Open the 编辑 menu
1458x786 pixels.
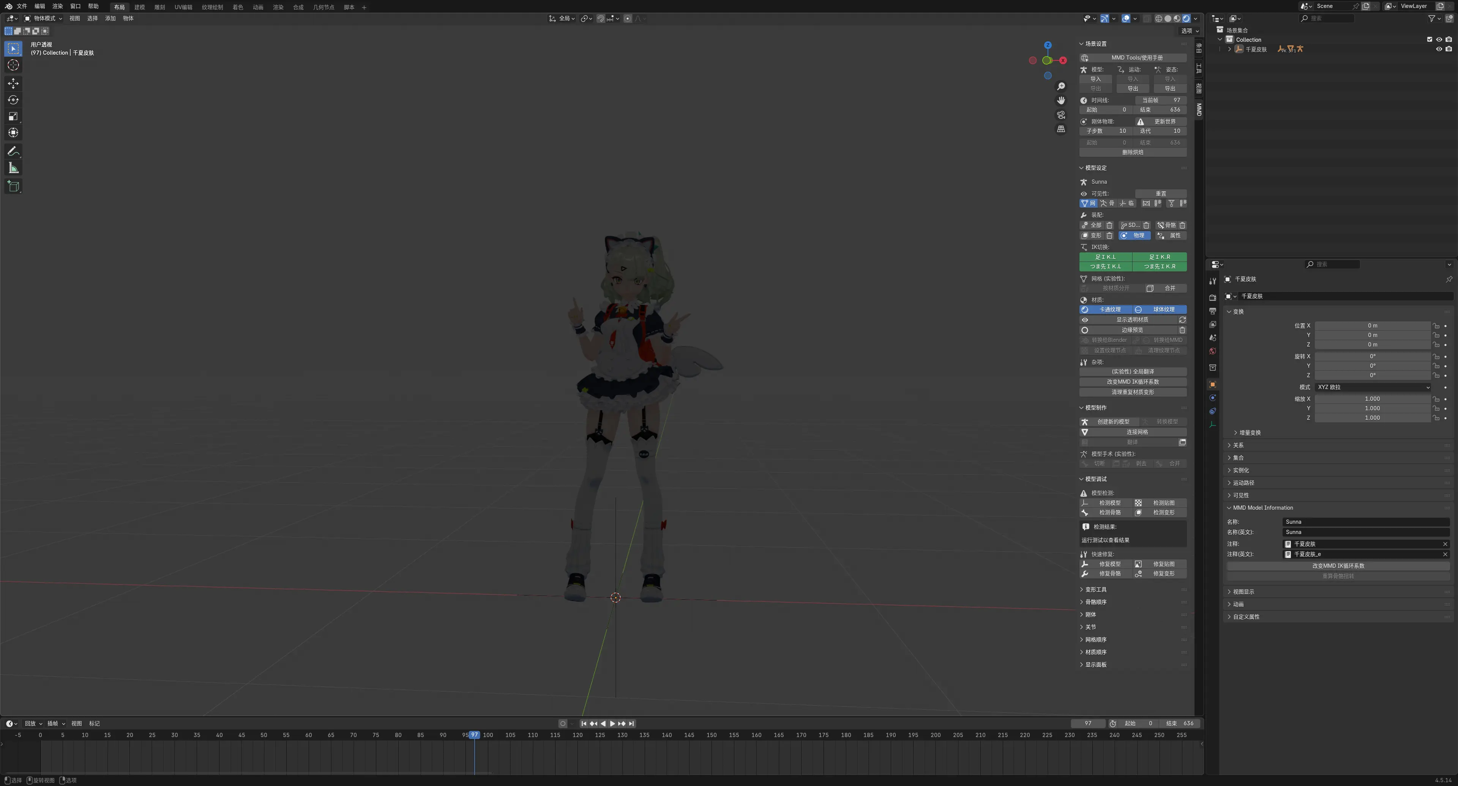click(39, 6)
